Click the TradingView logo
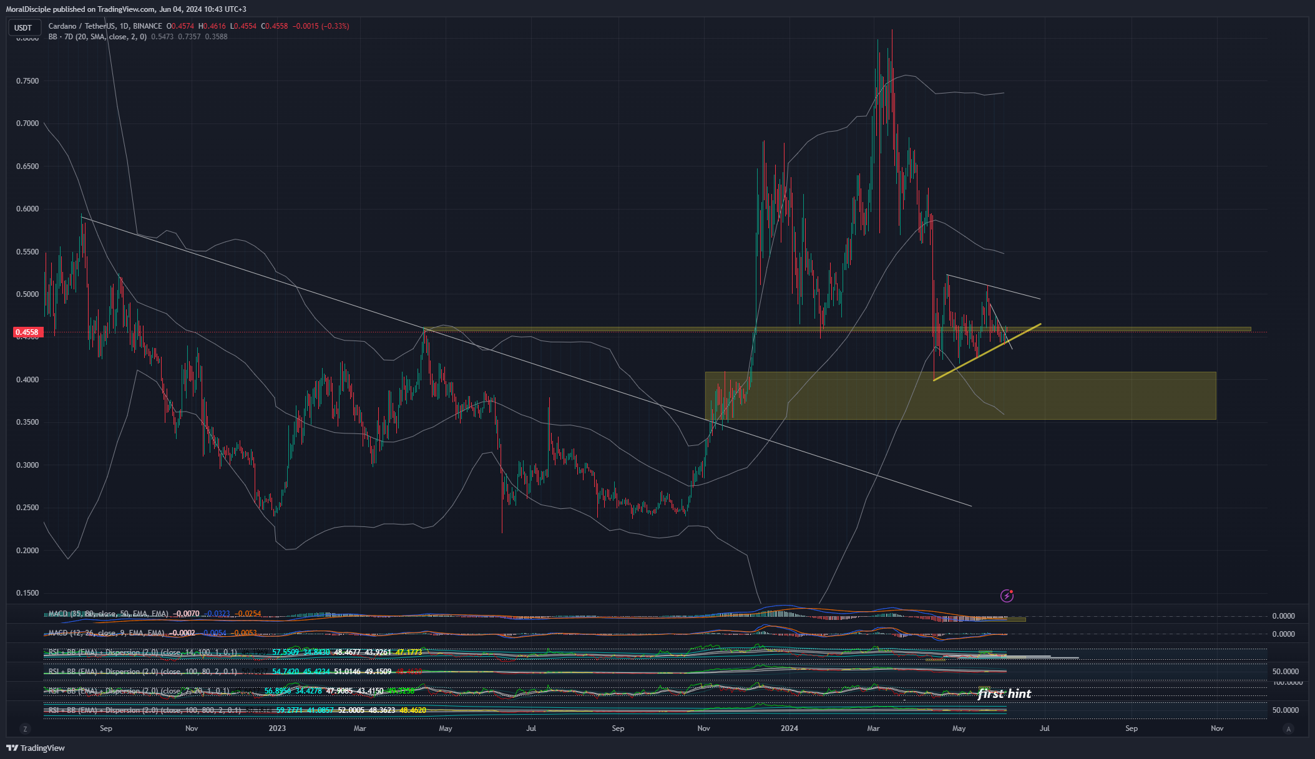The image size is (1315, 759). pyautogui.click(x=36, y=748)
